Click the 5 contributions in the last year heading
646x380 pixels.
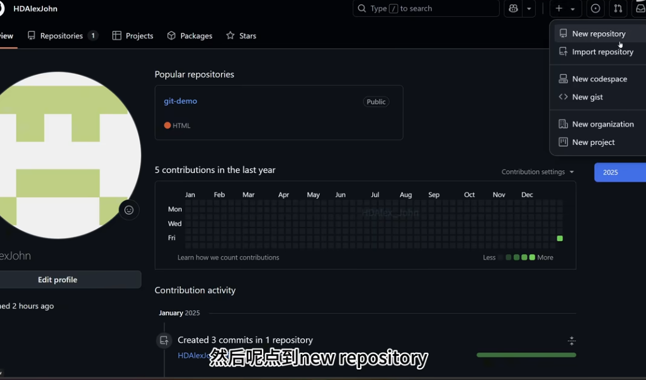pyautogui.click(x=215, y=170)
